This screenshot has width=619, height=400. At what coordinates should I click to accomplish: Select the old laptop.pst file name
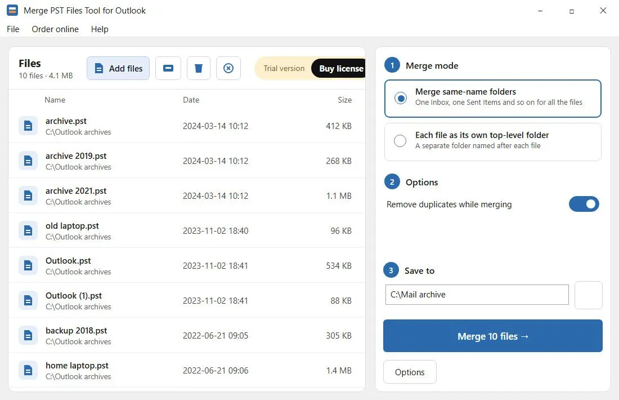coord(72,226)
